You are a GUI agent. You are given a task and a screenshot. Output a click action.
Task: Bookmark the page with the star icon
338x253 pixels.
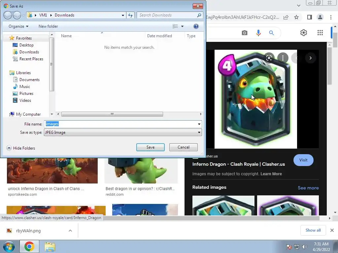[x=297, y=17]
